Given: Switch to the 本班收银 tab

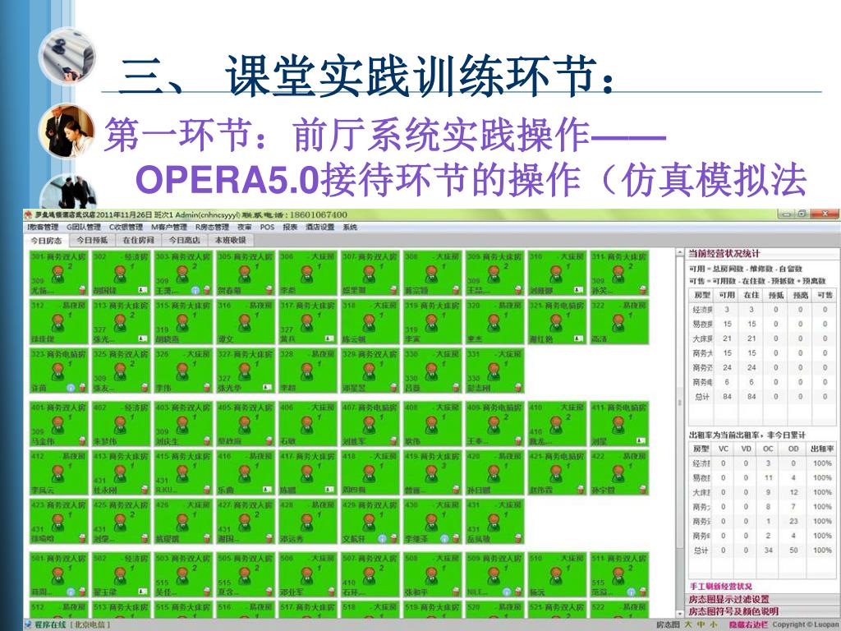Looking at the screenshot, I should 231,240.
